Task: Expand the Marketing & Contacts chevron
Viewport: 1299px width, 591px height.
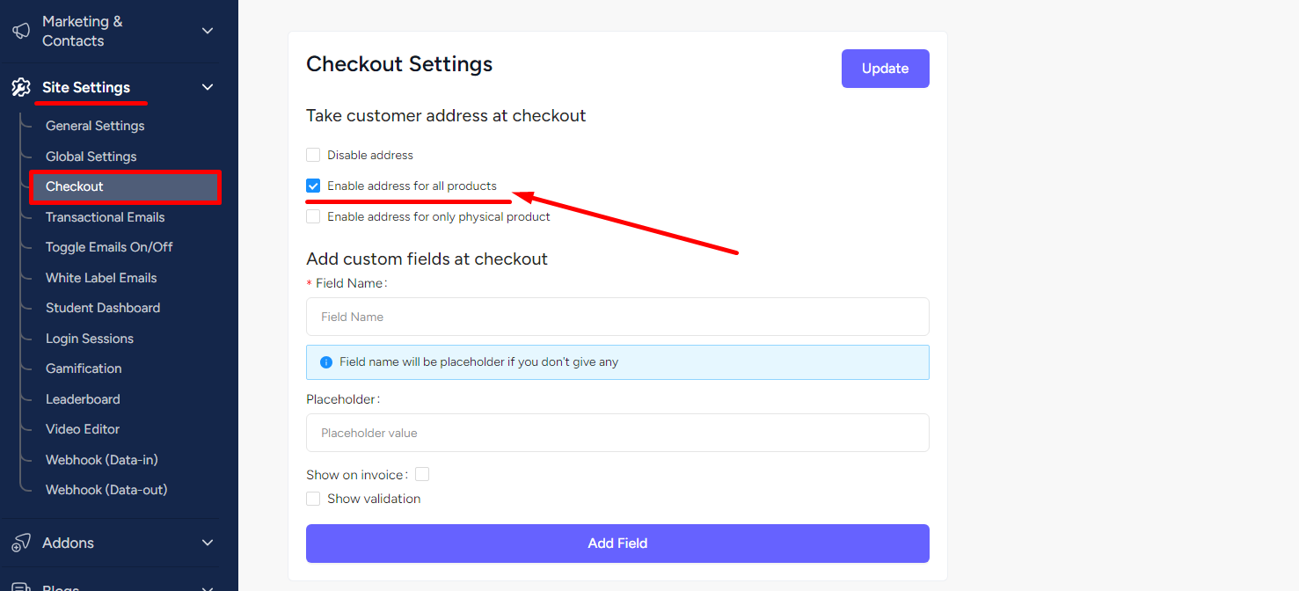Action: 208,31
